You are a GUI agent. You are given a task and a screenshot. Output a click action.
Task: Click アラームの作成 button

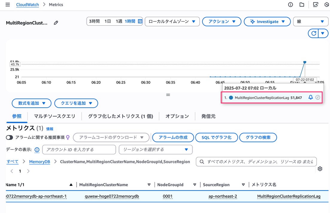173,137
